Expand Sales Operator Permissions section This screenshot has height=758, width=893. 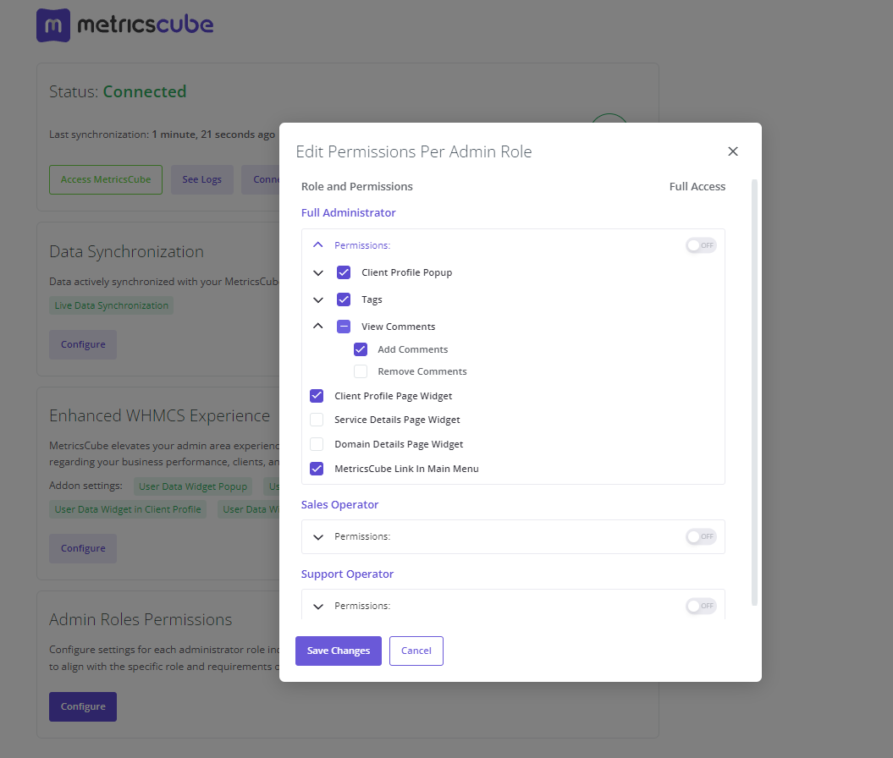(x=317, y=536)
